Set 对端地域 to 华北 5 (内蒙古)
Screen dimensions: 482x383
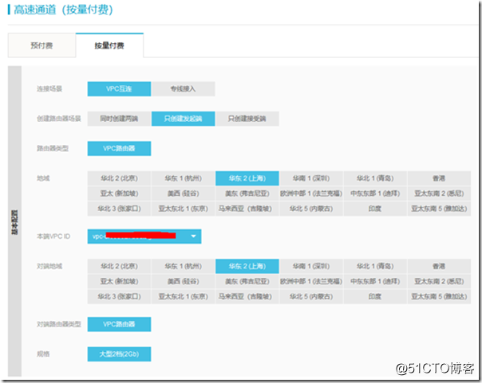311,297
